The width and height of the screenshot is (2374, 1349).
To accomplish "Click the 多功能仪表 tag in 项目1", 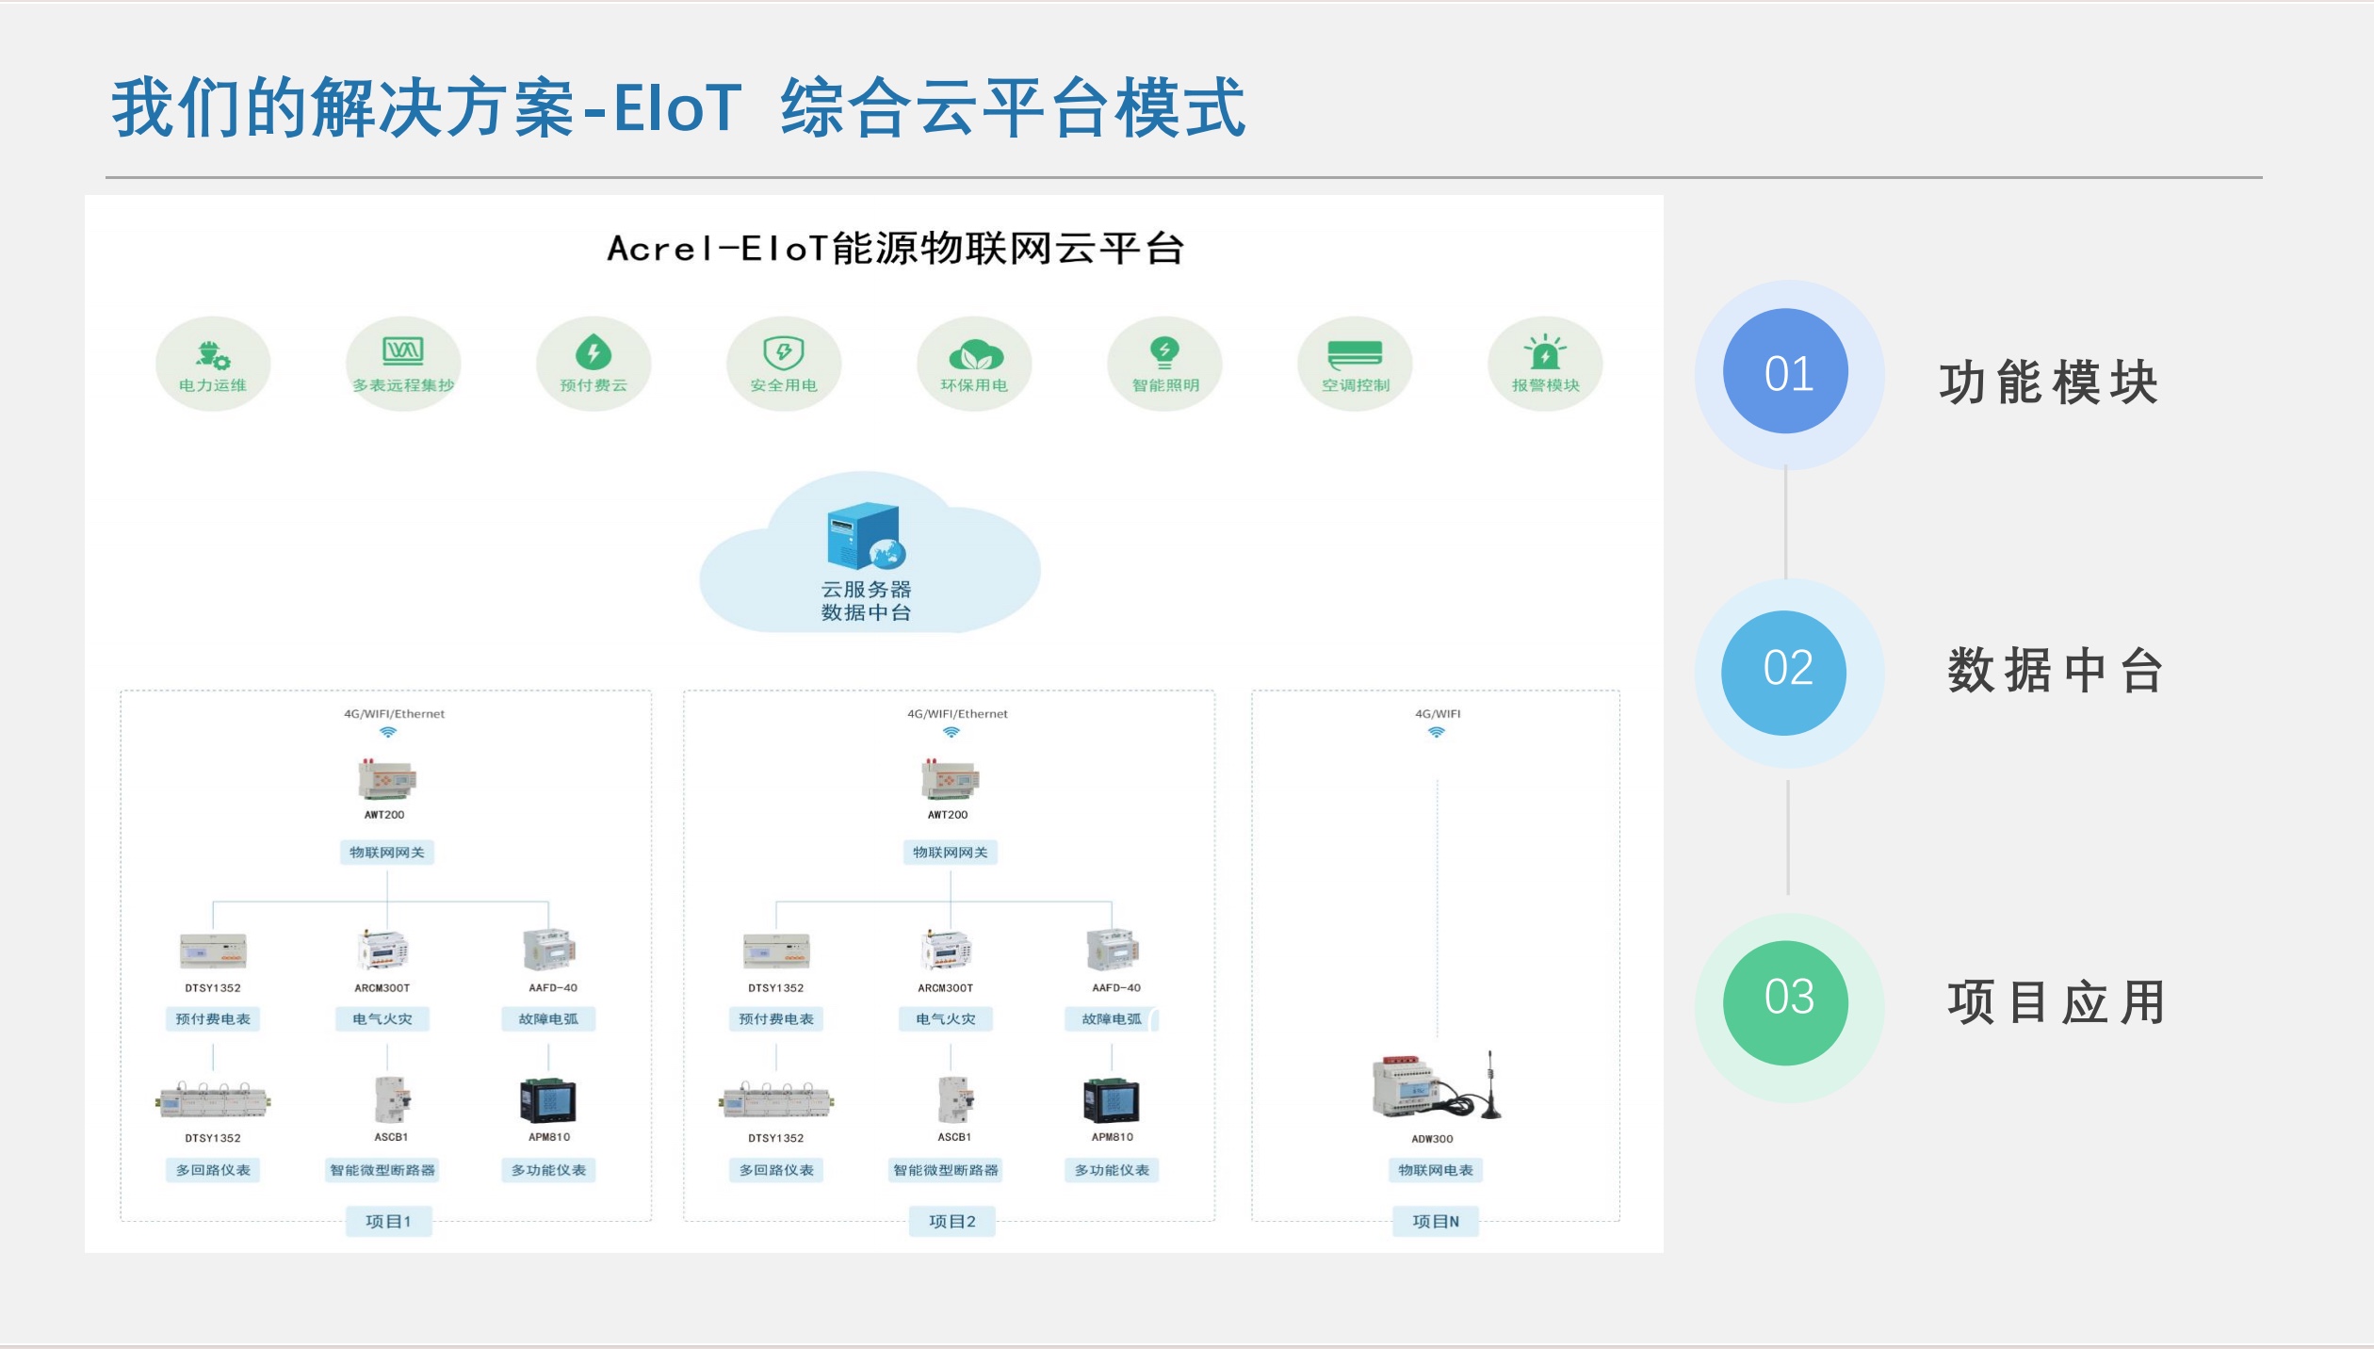I will point(548,1170).
